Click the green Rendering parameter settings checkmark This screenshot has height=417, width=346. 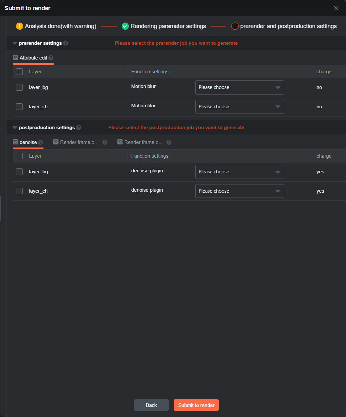(125, 26)
